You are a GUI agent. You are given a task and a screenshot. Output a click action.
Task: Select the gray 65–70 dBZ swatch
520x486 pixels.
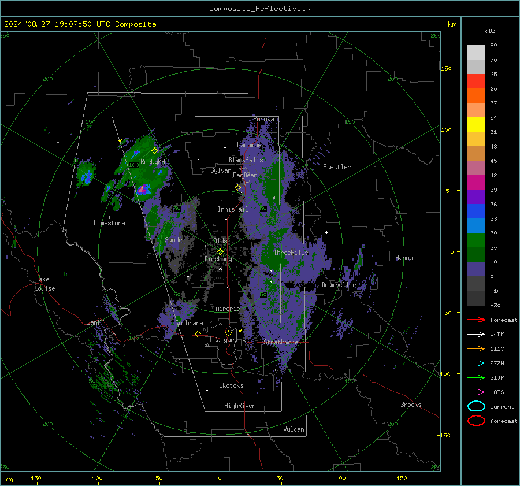476,66
